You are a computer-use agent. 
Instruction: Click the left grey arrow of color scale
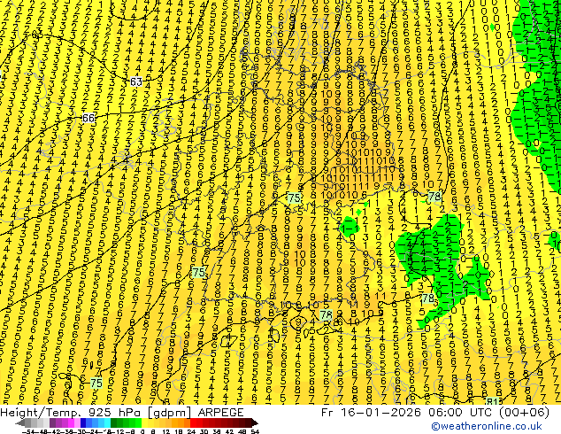point(20,423)
